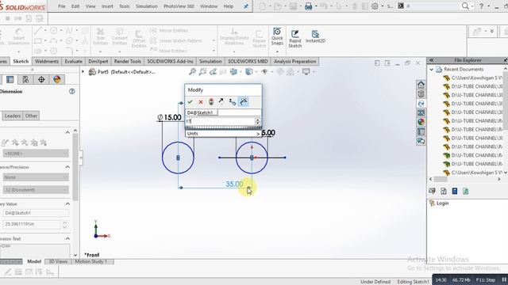The height and width of the screenshot is (285, 508).
Task: Collapse Primary Value section
Action: click(67, 204)
